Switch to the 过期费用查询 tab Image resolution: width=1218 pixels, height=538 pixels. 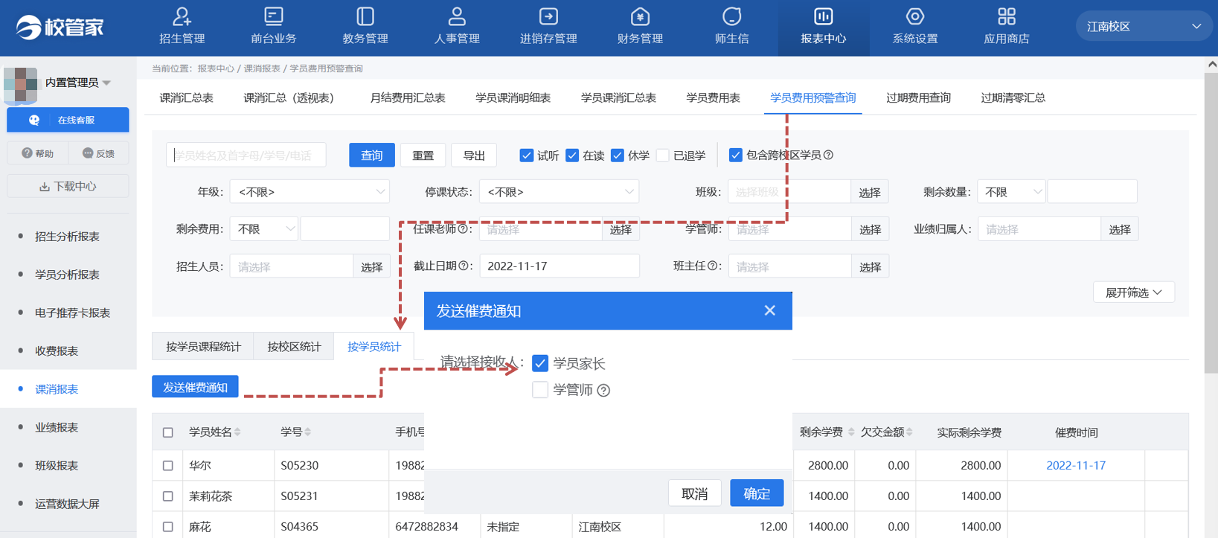point(918,98)
